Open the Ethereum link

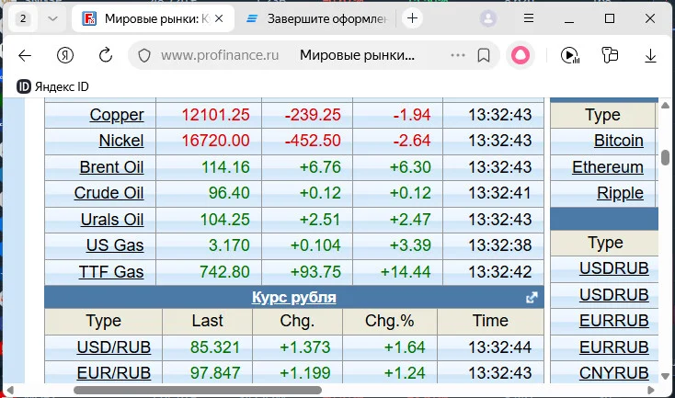(x=608, y=167)
